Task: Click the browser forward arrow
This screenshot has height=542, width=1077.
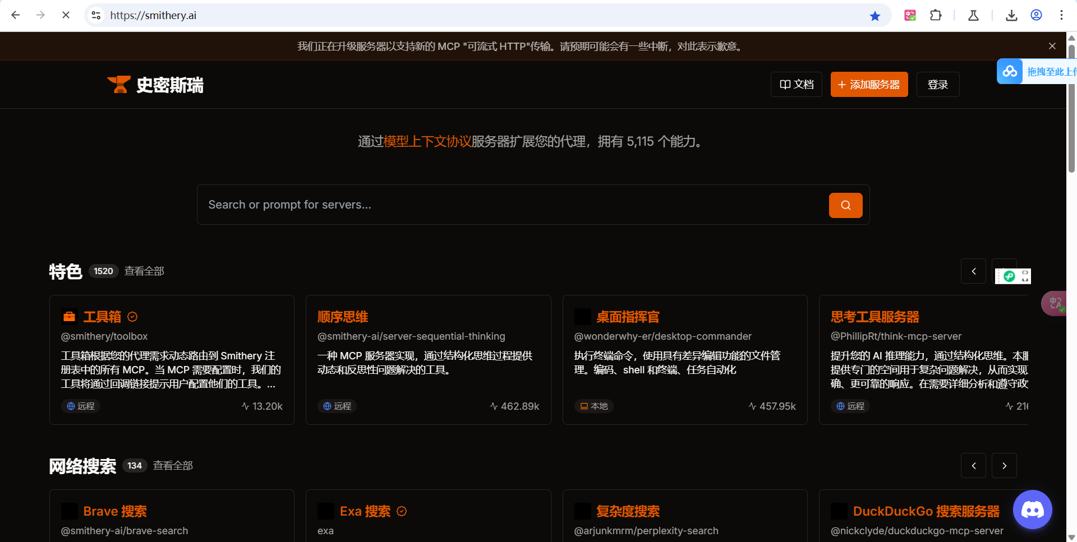Action: [40, 15]
